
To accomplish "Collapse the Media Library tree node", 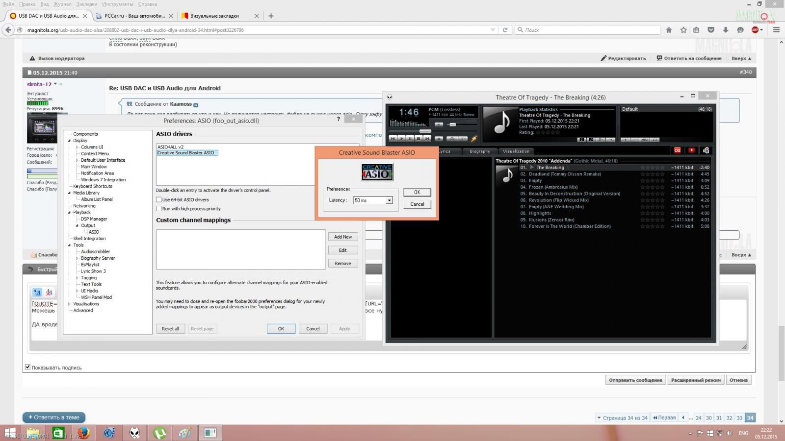I will point(69,193).
